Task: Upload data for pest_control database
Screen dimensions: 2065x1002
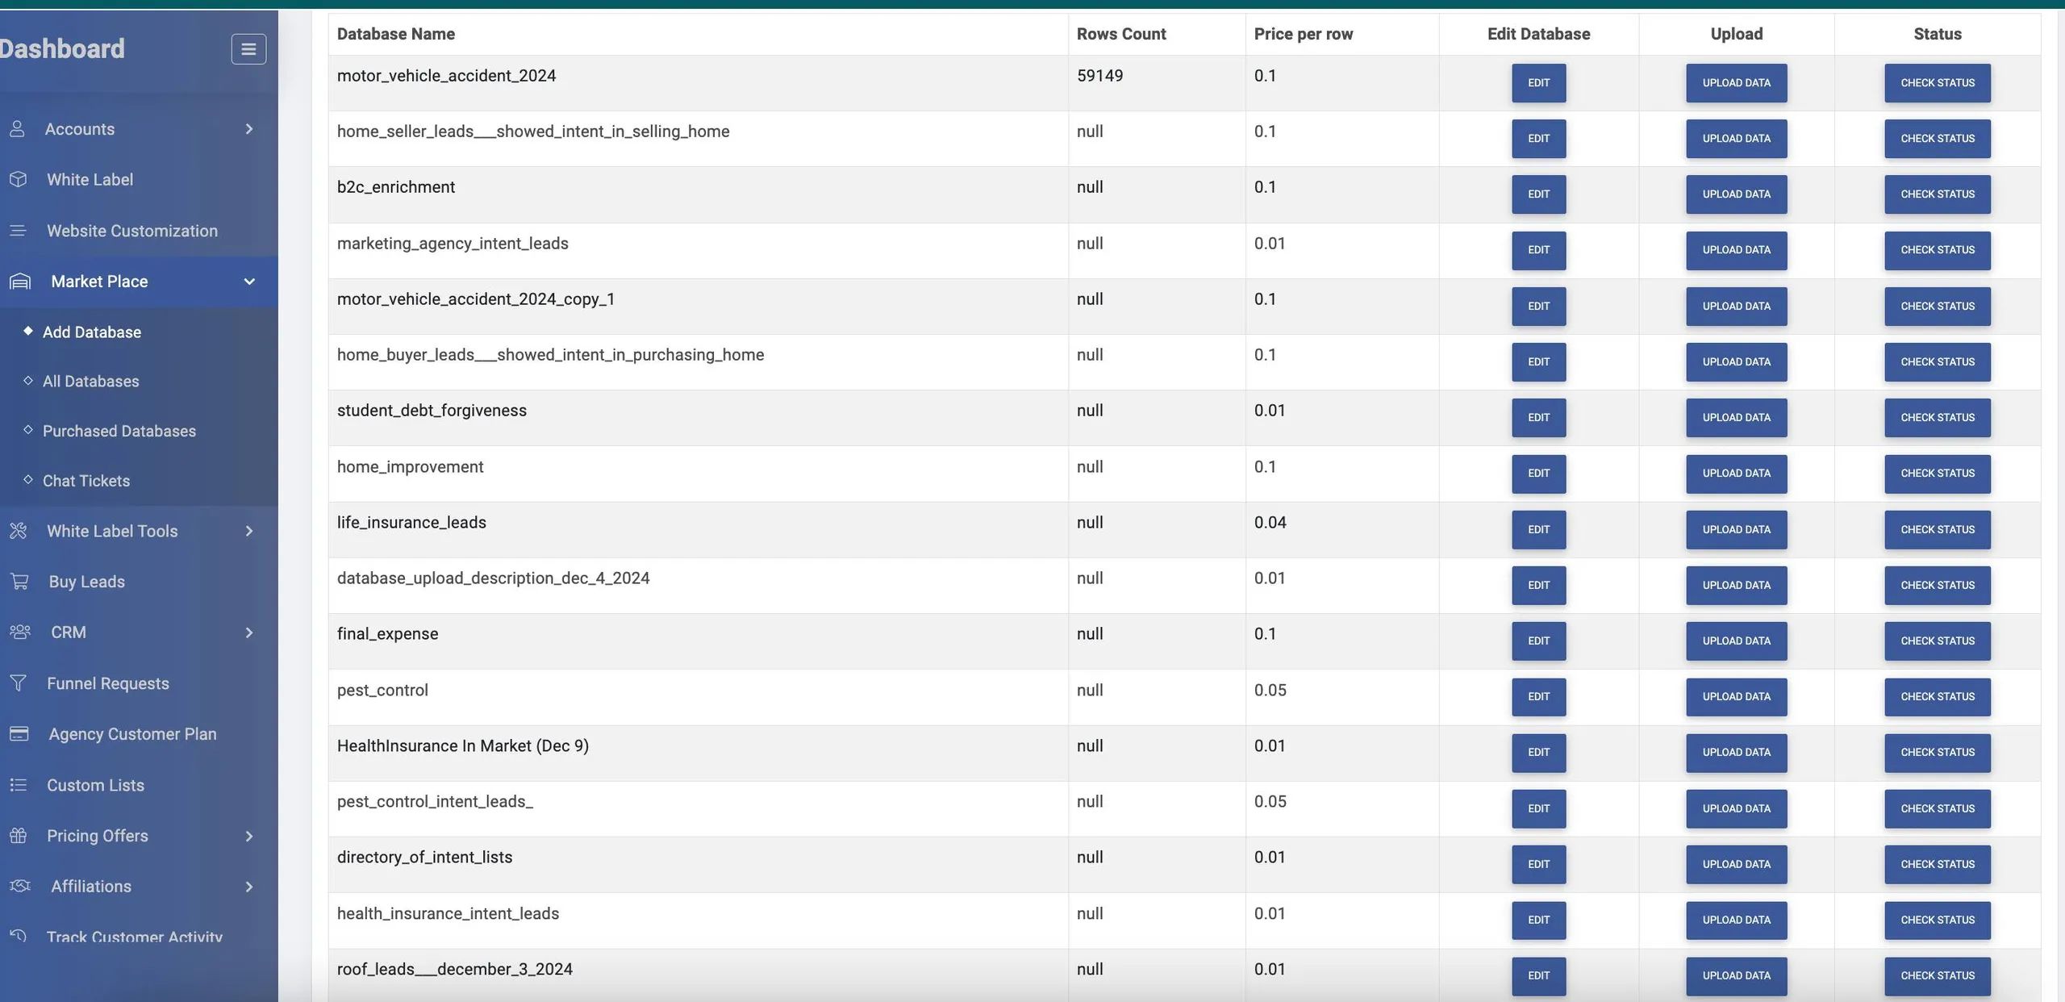Action: tap(1736, 697)
